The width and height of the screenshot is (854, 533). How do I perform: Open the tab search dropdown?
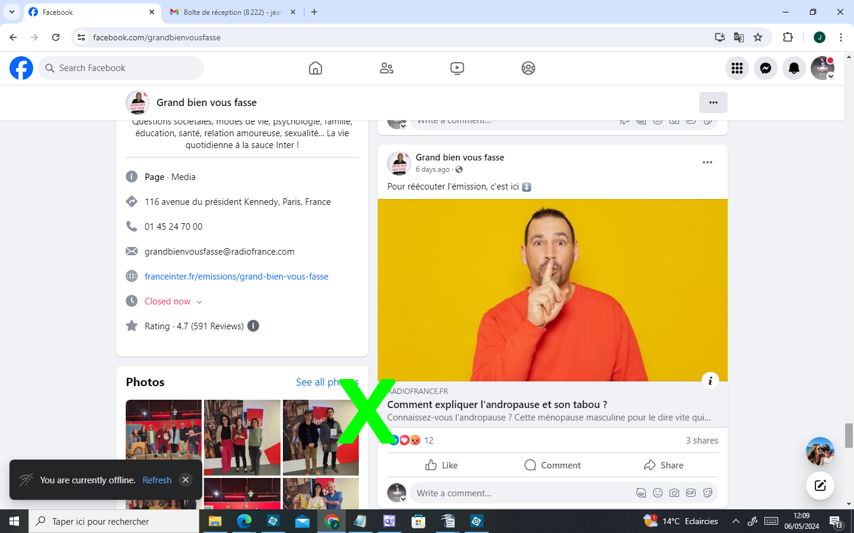tap(11, 12)
